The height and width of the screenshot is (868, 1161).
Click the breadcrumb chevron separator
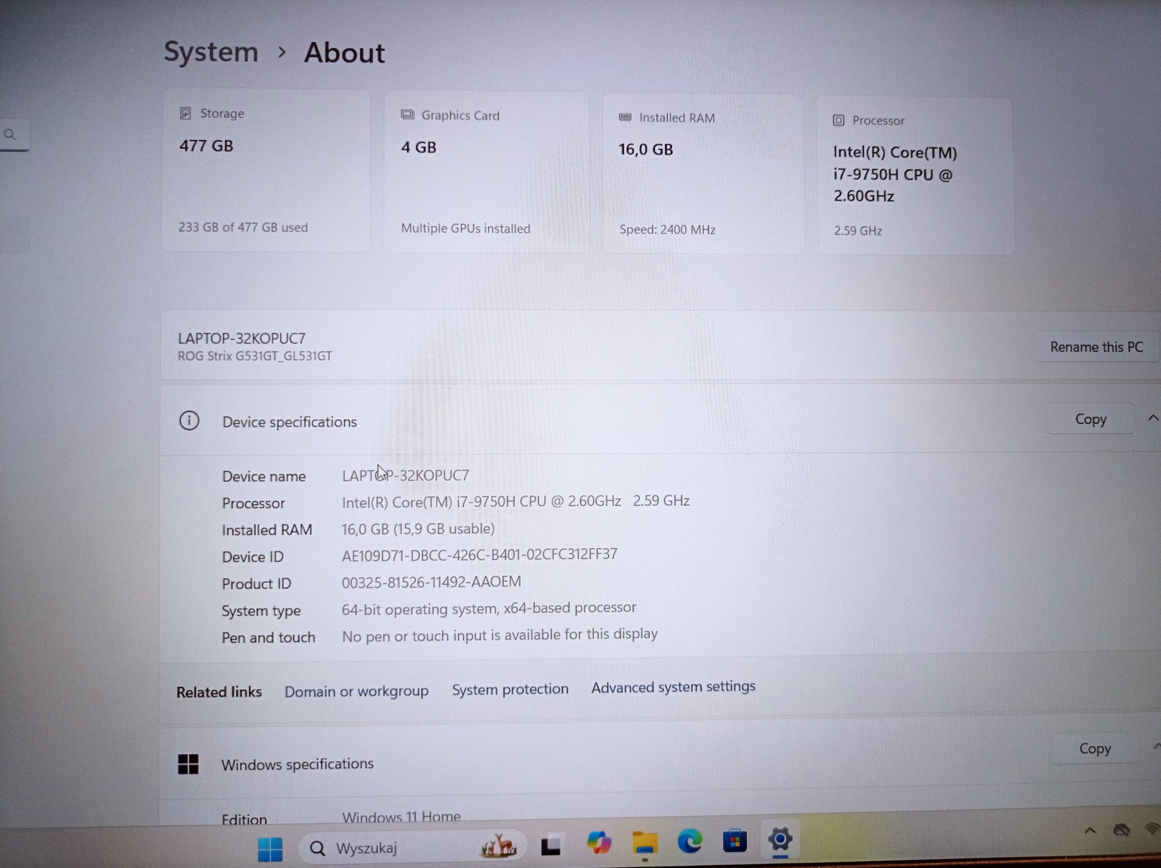(282, 52)
